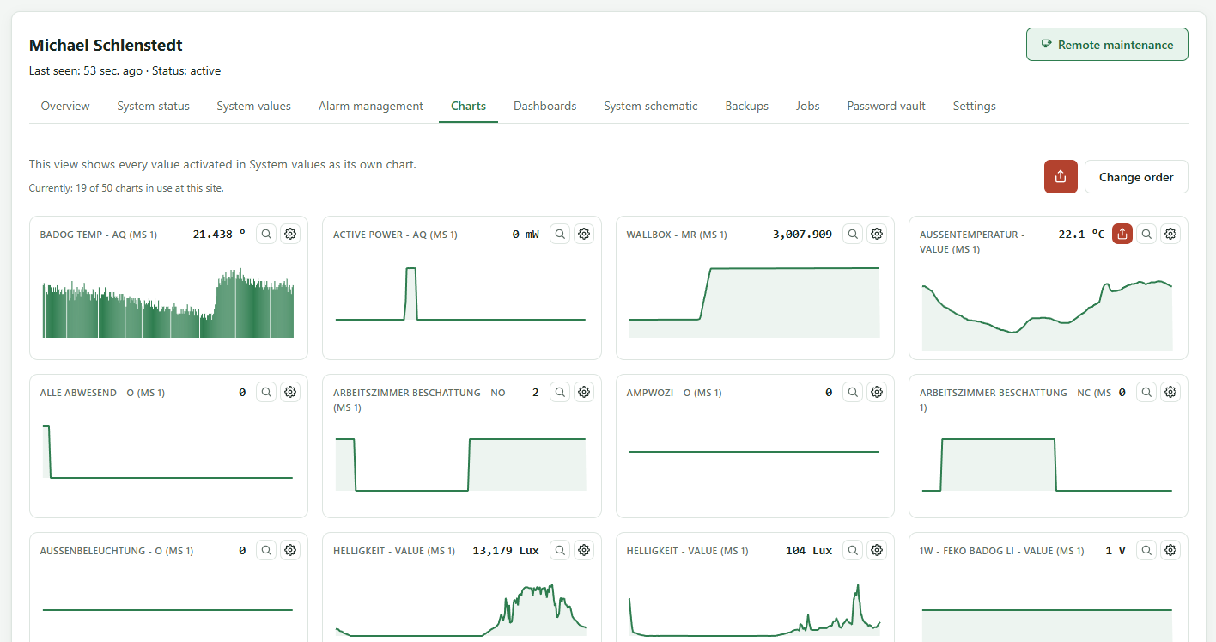Magnify ARBEITSZIMMER BESCHATTUNG - NO chart
1216x642 pixels.
click(560, 392)
